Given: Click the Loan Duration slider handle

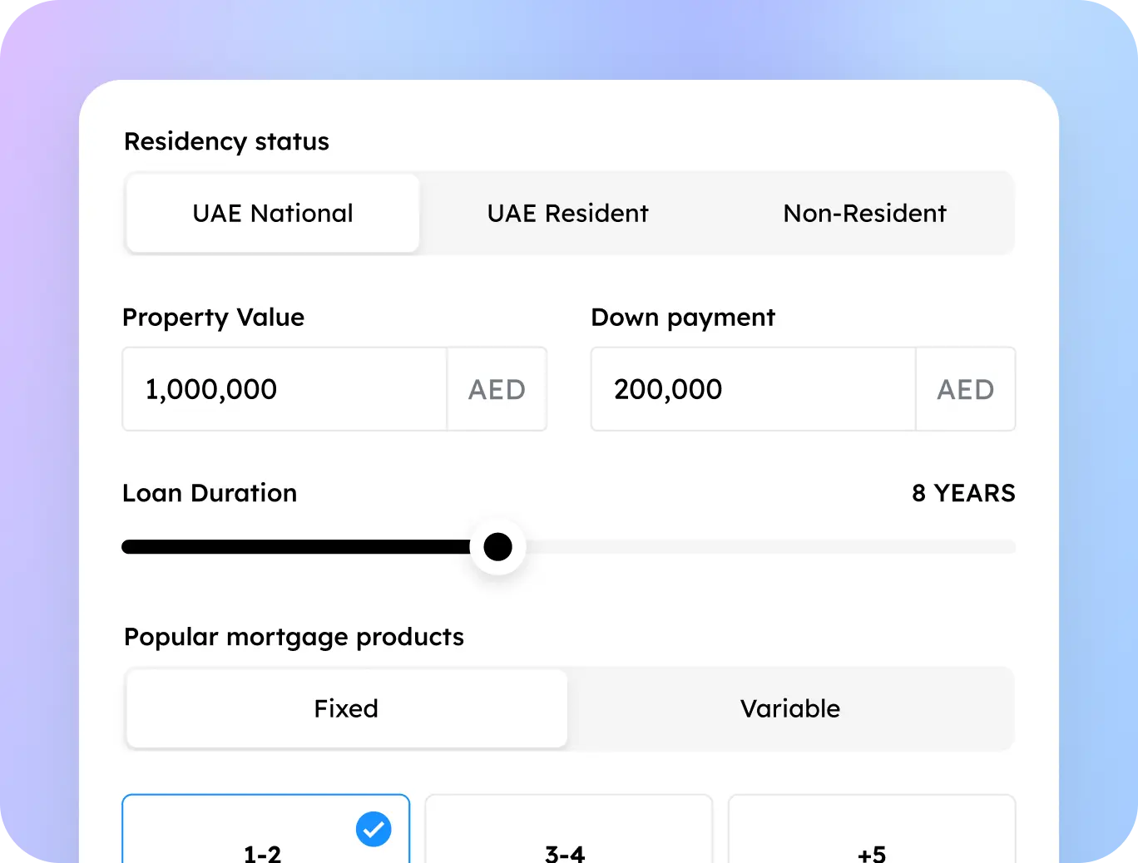Looking at the screenshot, I should tap(497, 547).
